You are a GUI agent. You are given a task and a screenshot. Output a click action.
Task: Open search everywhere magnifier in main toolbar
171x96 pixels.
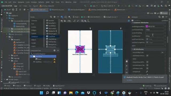(166, 6)
